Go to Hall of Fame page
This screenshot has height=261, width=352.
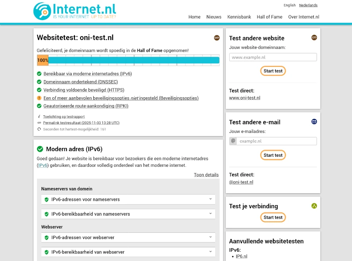point(269,17)
